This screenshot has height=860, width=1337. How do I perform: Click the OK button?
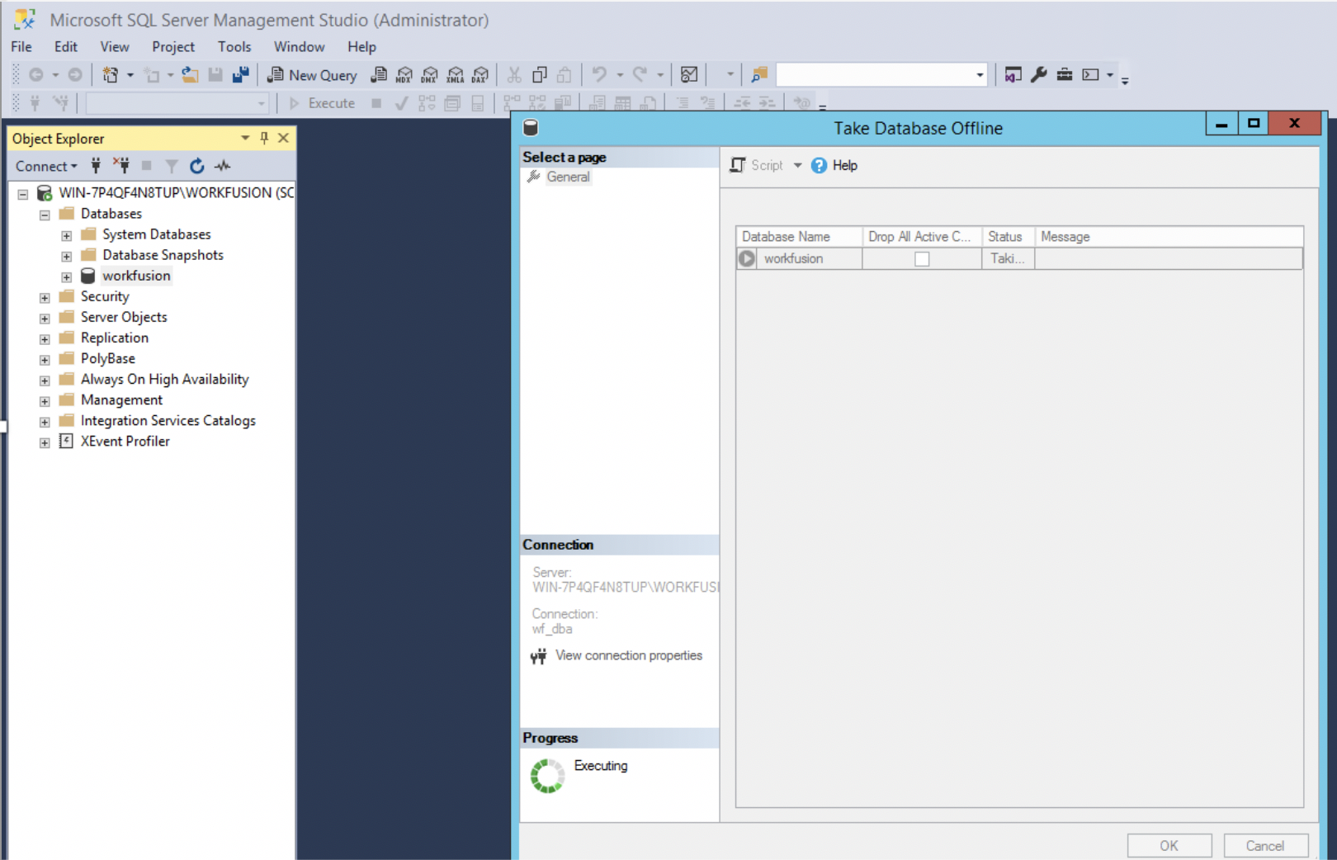(1169, 846)
